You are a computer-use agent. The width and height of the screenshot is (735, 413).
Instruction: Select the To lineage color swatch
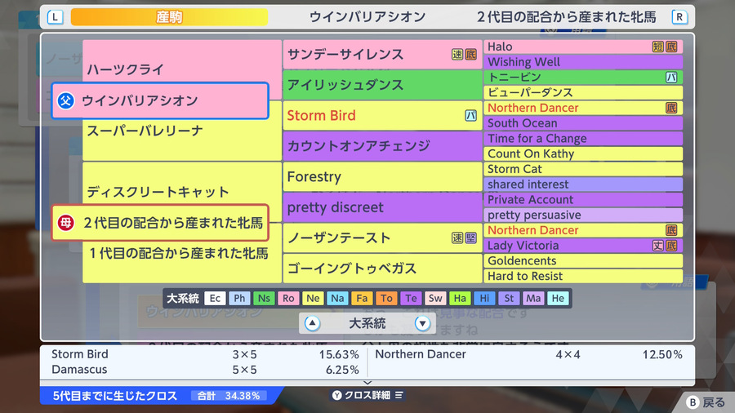tap(386, 298)
